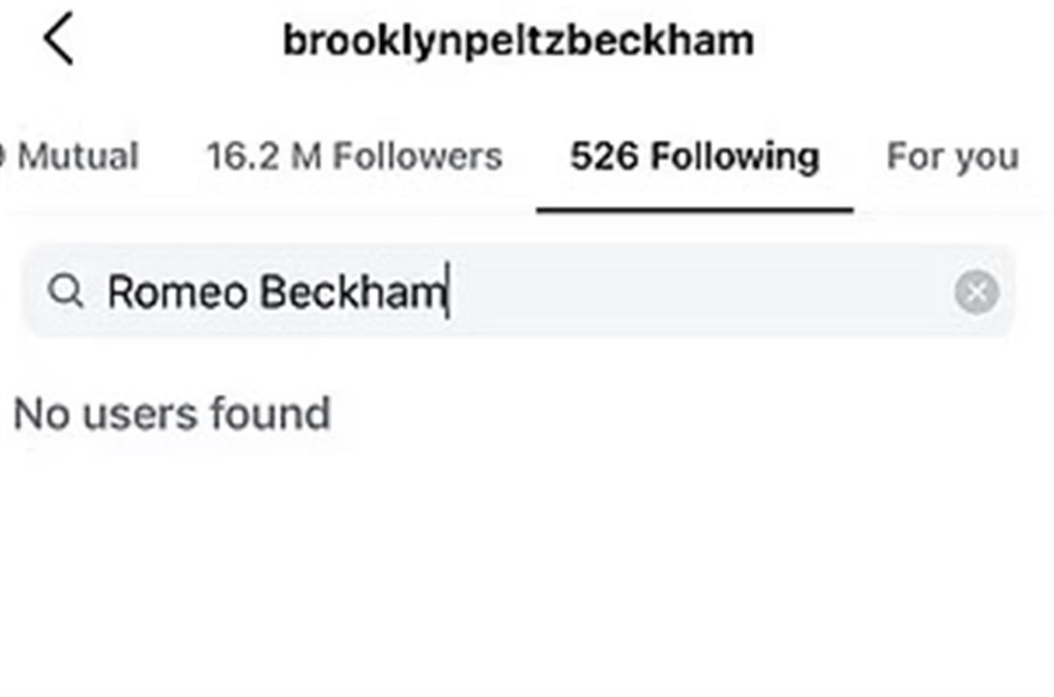Click the magnifying glass search icon
This screenshot has height=697, width=1054.
click(x=65, y=291)
